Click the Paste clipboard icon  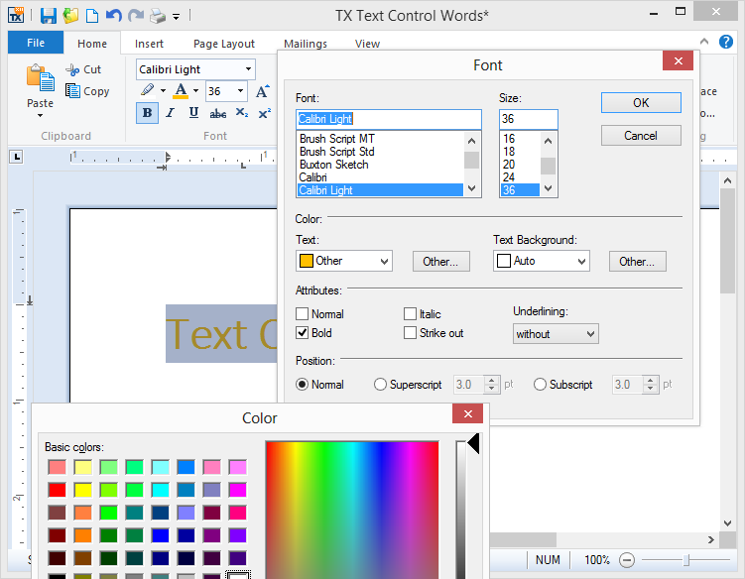pos(40,77)
